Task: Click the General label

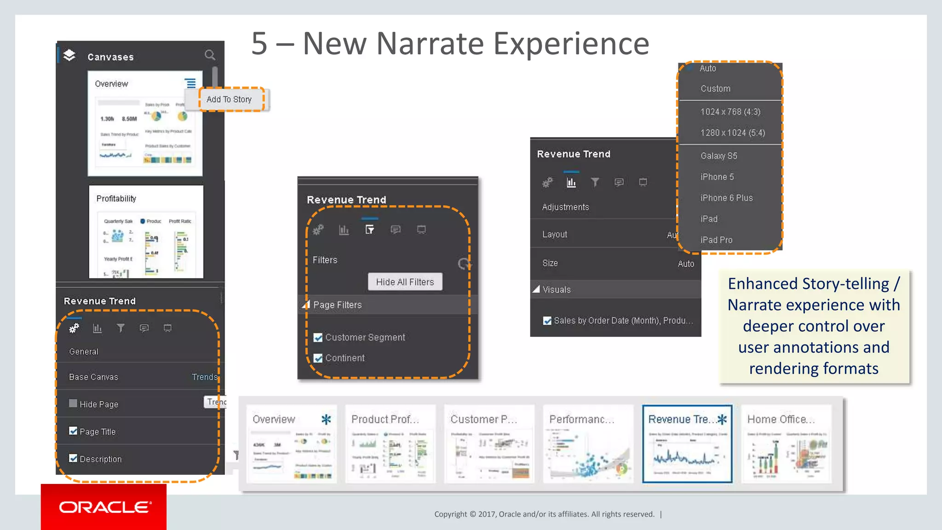Action: point(84,351)
